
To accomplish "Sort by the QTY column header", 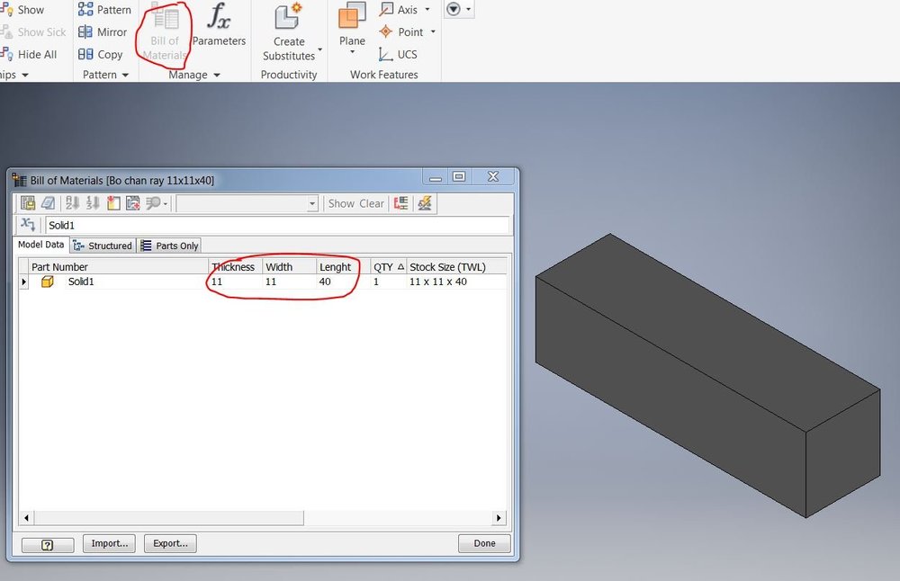I will [x=389, y=267].
